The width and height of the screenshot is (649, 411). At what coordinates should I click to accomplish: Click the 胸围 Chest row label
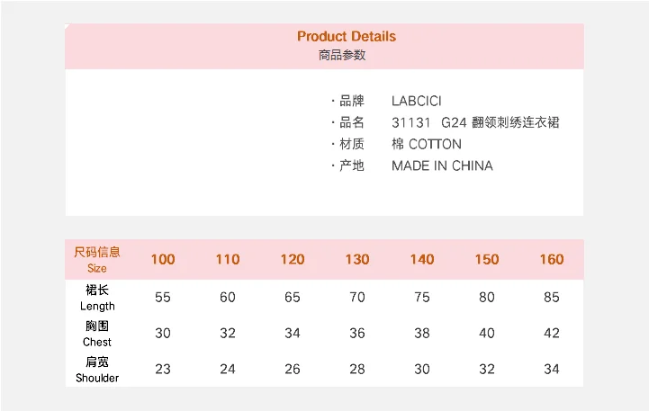click(x=97, y=334)
